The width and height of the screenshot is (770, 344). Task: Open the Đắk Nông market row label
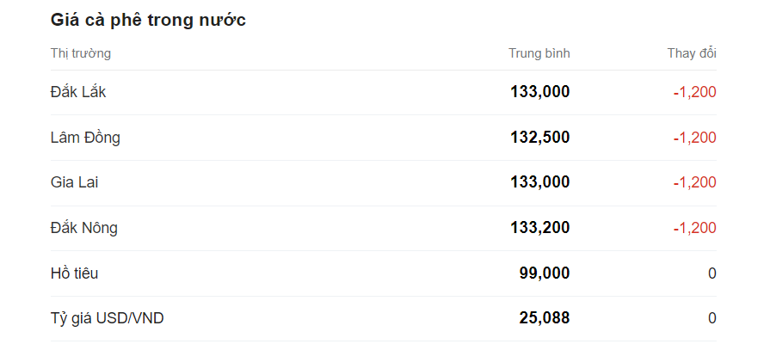84,228
